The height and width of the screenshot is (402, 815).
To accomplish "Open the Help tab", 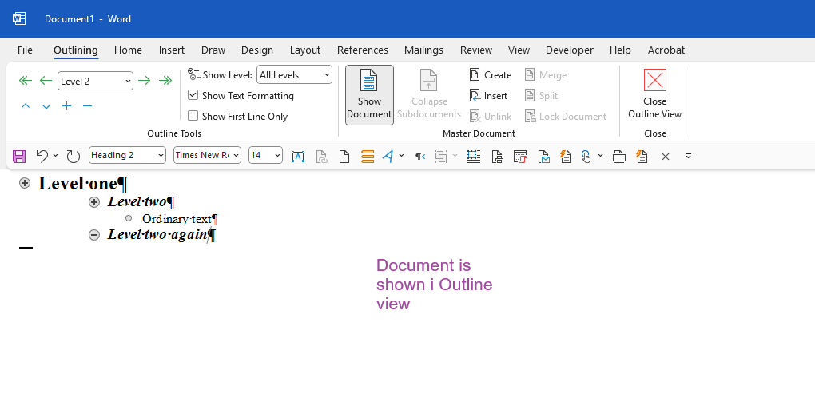I will click(620, 50).
